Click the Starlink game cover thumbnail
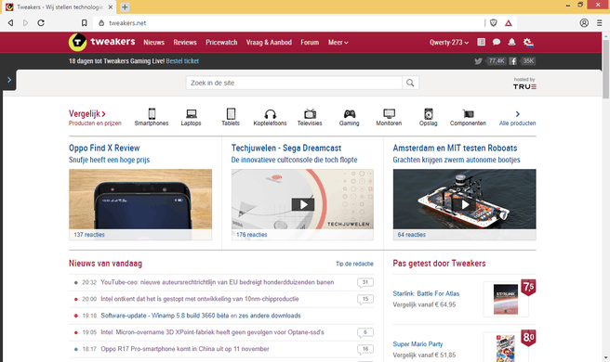 click(x=506, y=299)
